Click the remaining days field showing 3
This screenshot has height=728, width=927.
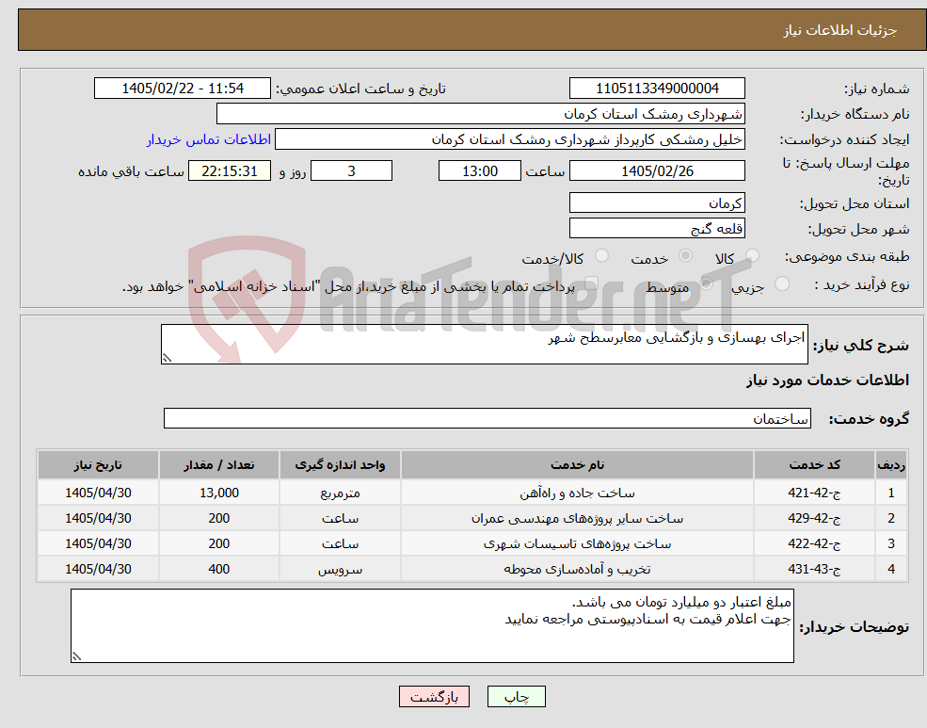pyautogui.click(x=351, y=170)
